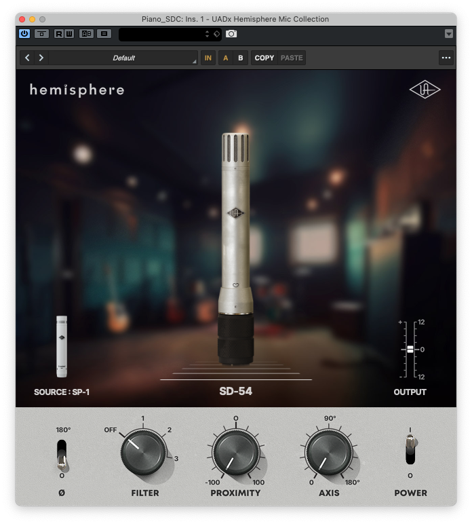Click the OUTPUT label
This screenshot has height=524, width=472.
click(x=410, y=392)
